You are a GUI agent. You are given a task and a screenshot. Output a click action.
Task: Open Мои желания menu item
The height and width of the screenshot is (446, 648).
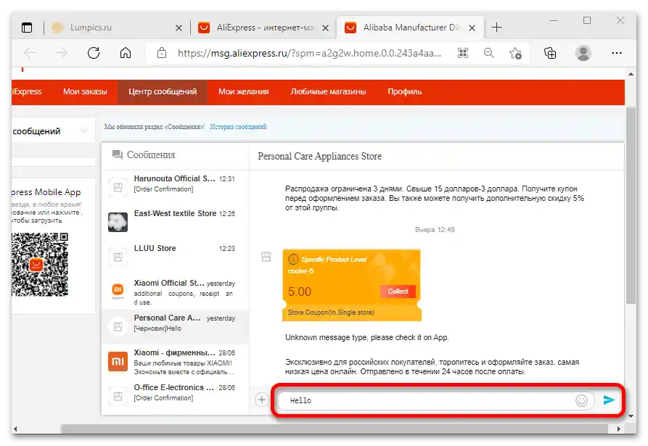coord(243,91)
